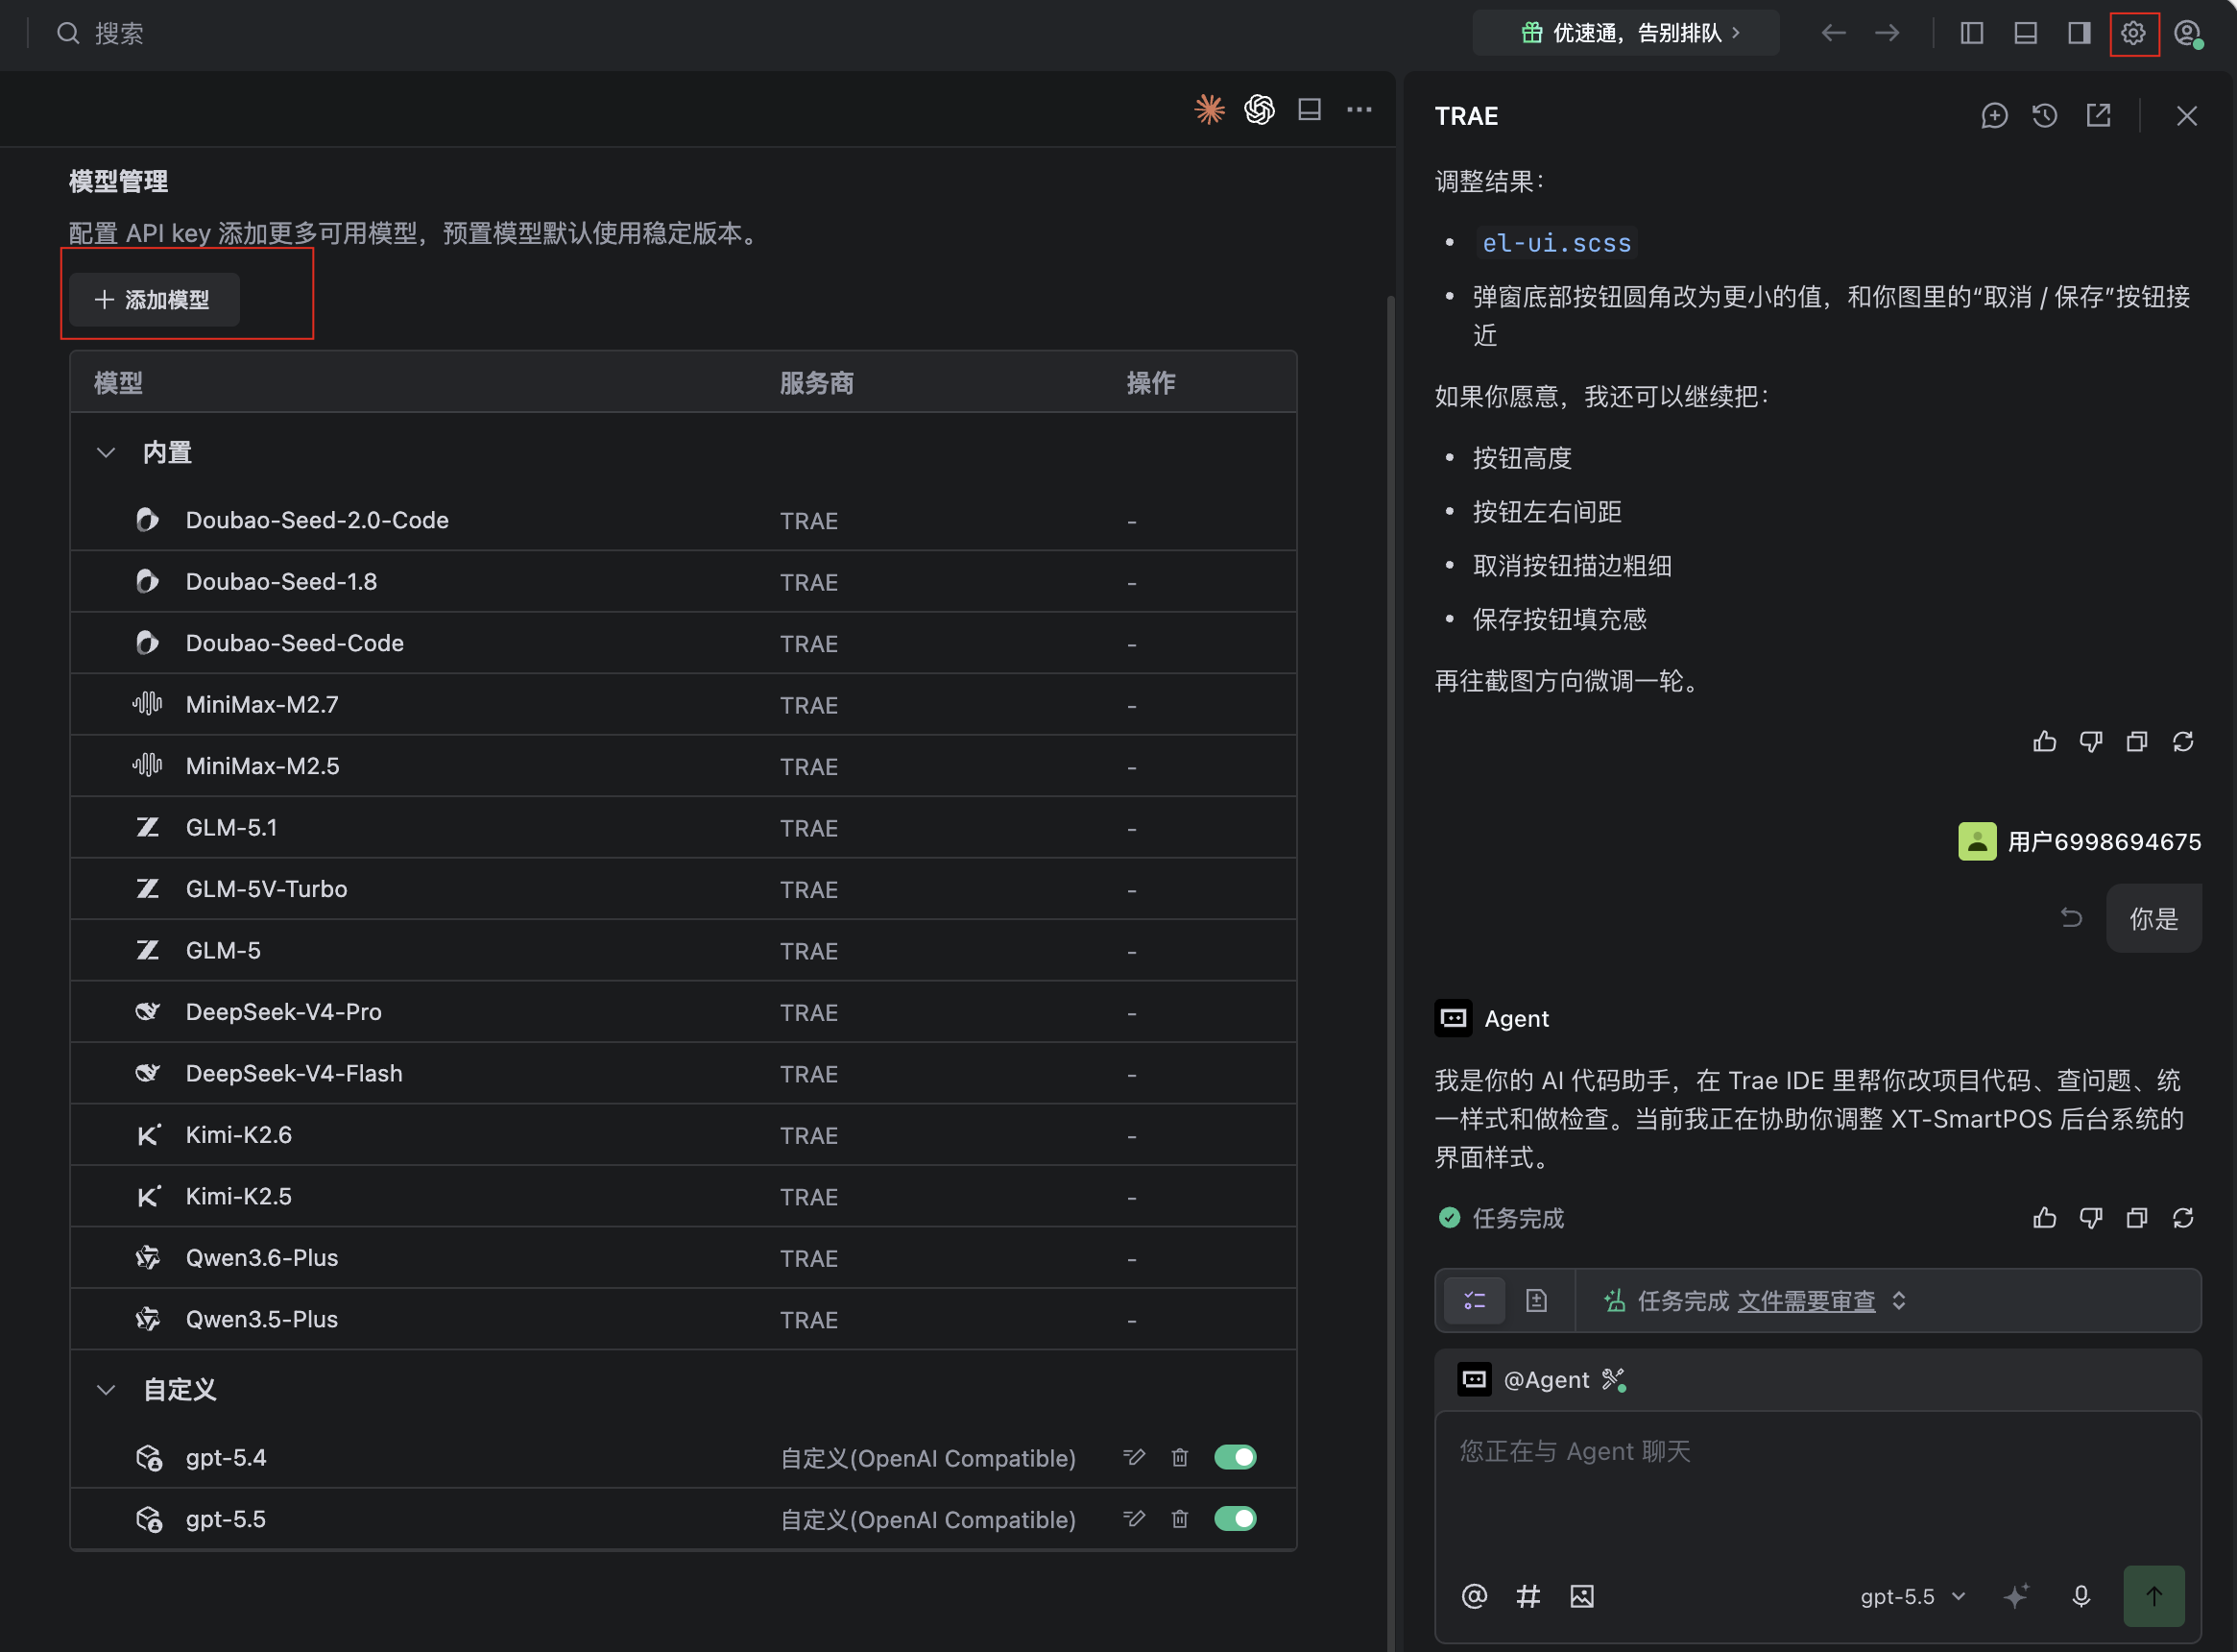Disable the gpt-5.5 model toggle
Image resolution: width=2237 pixels, height=1652 pixels.
tap(1236, 1519)
